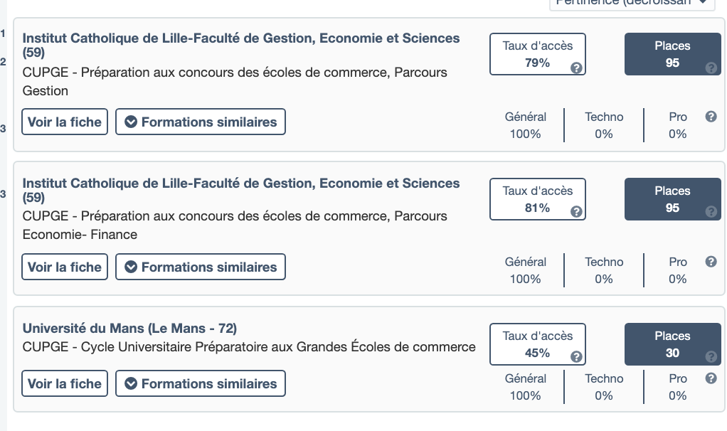The height and width of the screenshot is (431, 727).
Task: Click the Places 30 box
Action: coord(672,344)
